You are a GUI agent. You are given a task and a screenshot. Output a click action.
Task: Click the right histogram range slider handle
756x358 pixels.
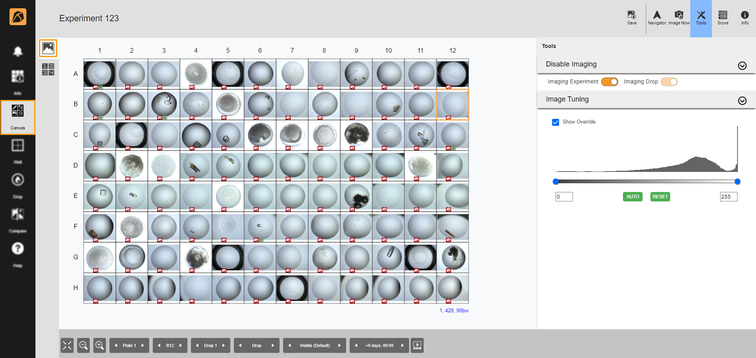(x=737, y=181)
